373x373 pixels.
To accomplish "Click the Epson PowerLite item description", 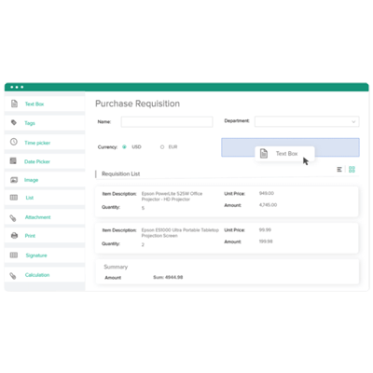I will pos(172,197).
